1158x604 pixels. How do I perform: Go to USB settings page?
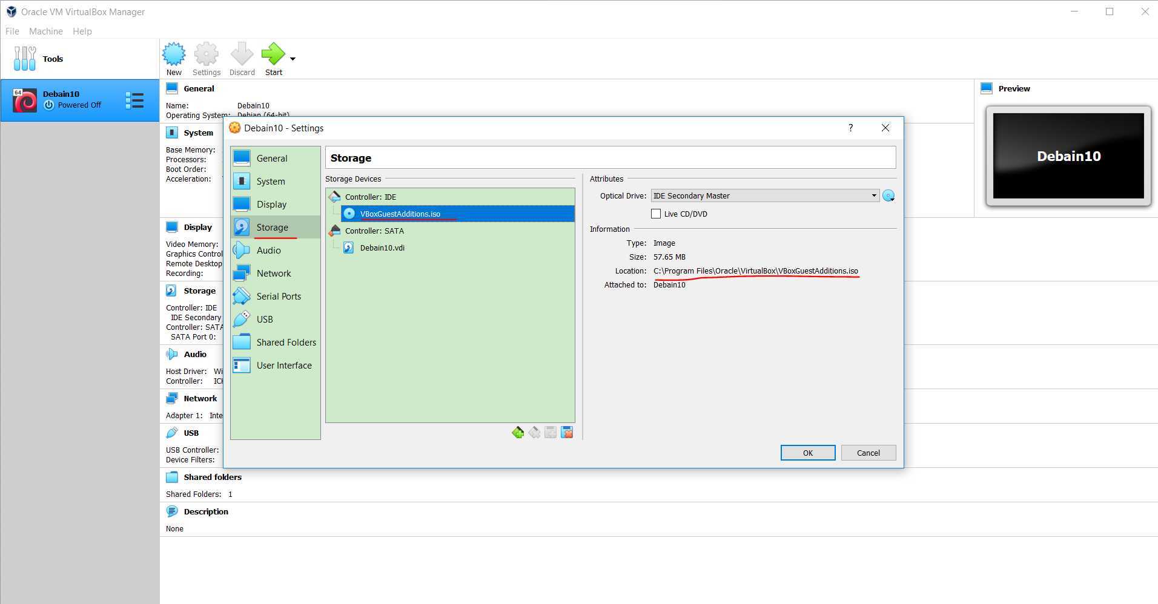tap(276, 319)
